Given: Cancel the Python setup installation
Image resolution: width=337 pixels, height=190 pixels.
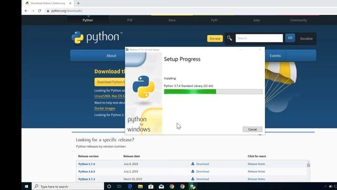Looking at the screenshot, I should point(252,129).
